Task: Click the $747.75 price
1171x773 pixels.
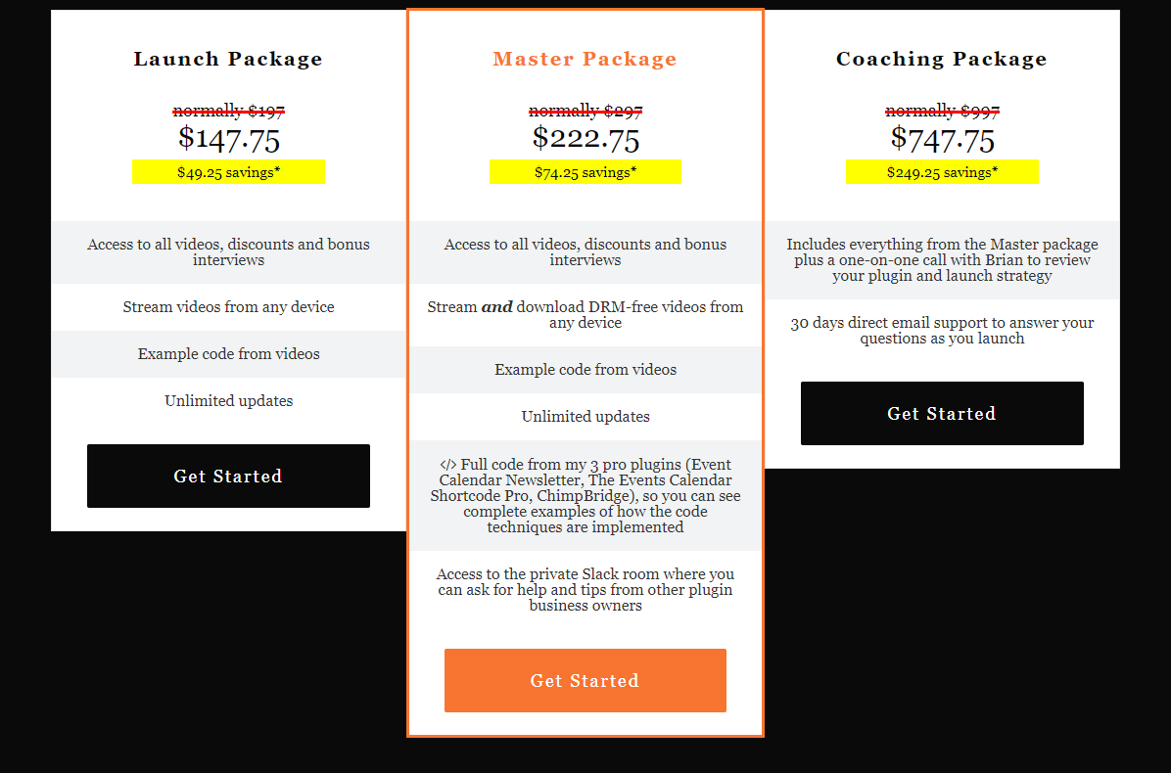Action: (942, 138)
